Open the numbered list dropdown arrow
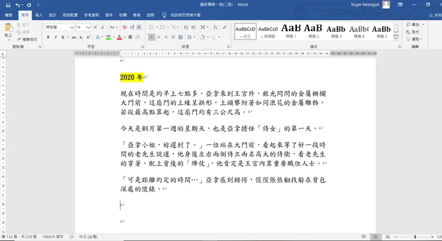This screenshot has height=241, width=442. pyautogui.click(x=168, y=27)
